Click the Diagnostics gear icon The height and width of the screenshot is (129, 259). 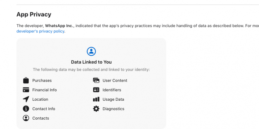(x=96, y=109)
